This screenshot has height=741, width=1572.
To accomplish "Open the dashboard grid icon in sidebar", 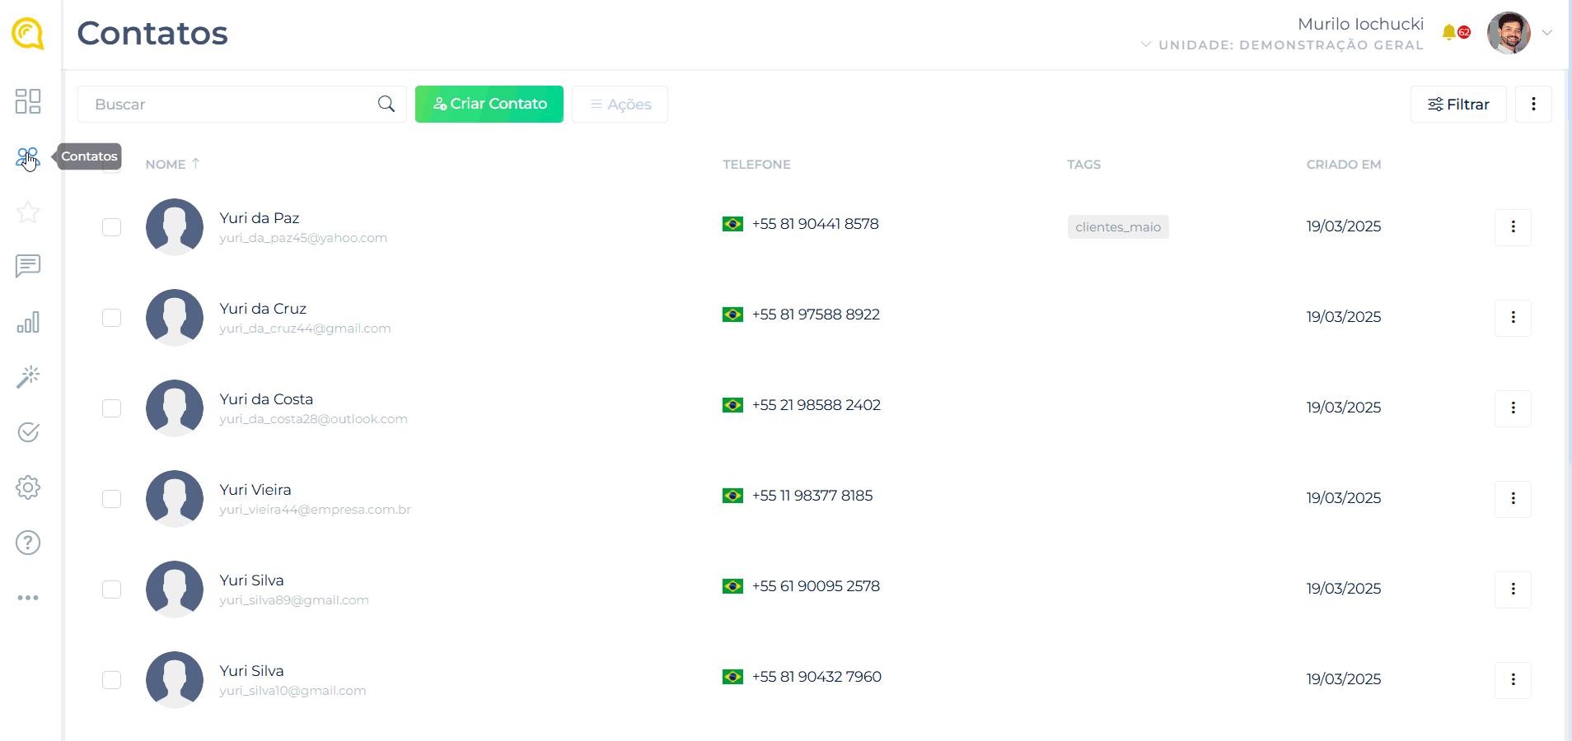I will click(28, 101).
